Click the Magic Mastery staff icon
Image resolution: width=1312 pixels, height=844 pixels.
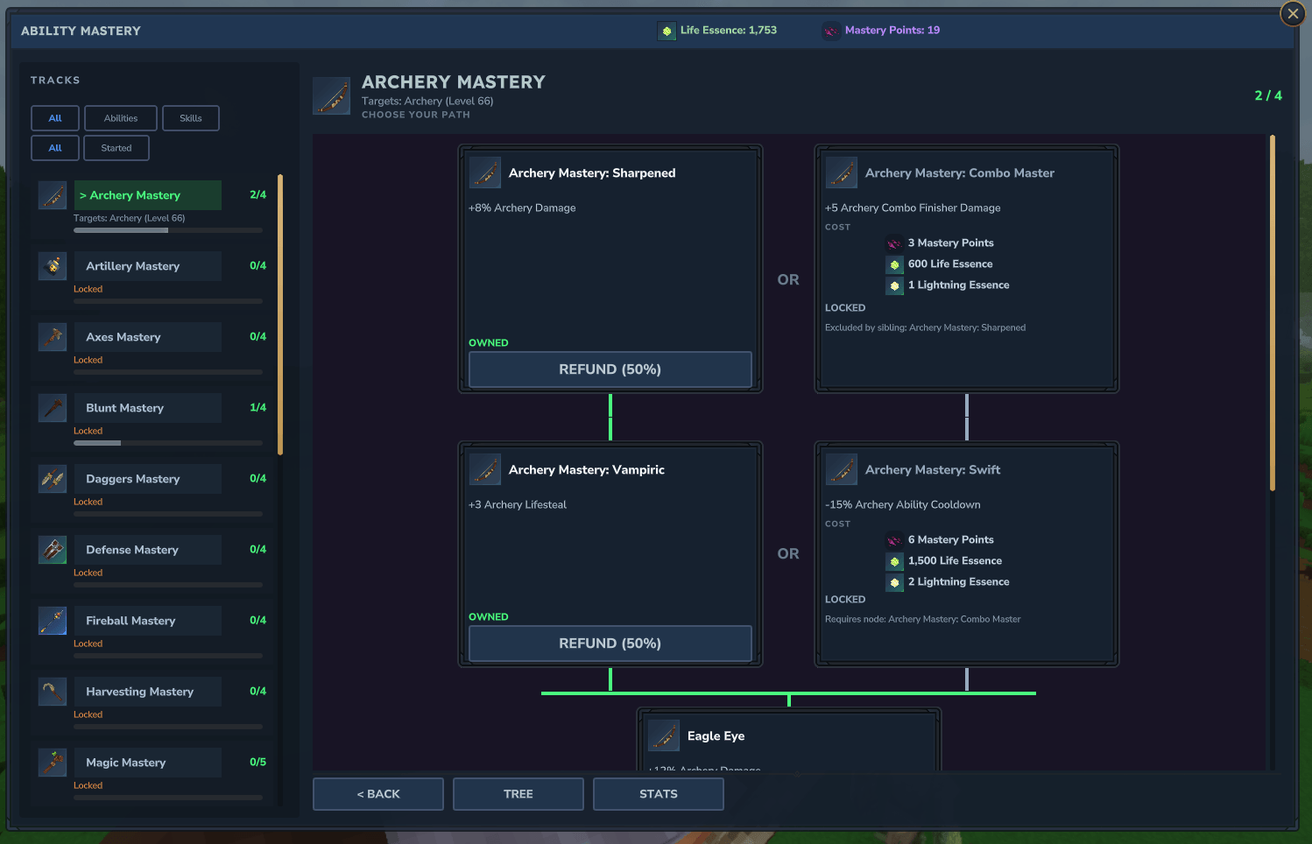pyautogui.click(x=53, y=763)
